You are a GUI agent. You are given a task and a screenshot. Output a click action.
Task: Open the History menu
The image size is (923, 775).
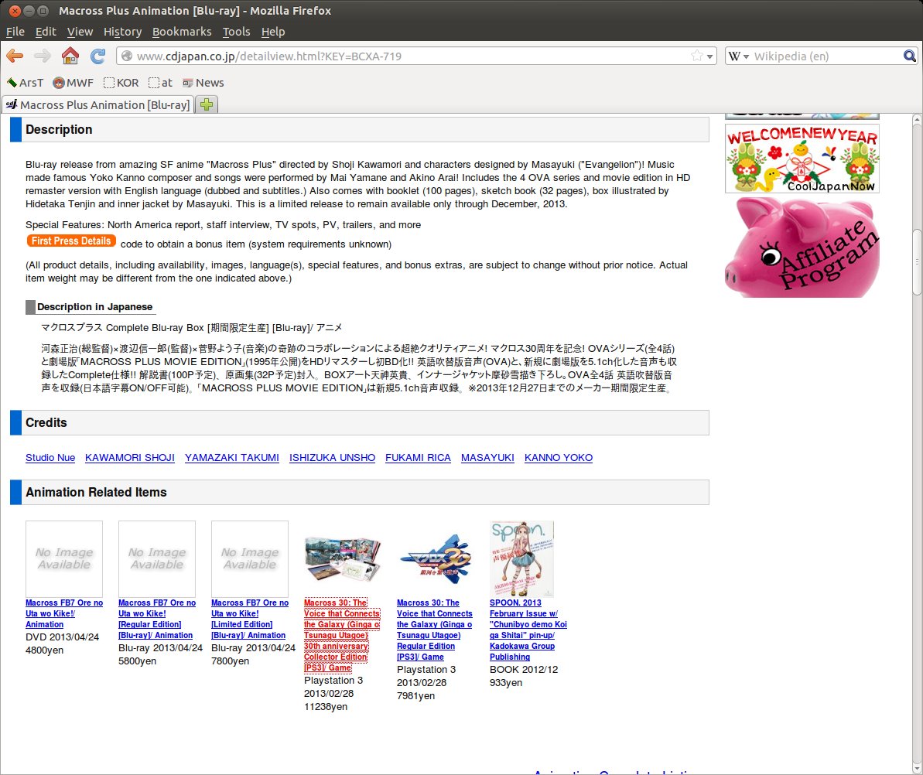122,32
